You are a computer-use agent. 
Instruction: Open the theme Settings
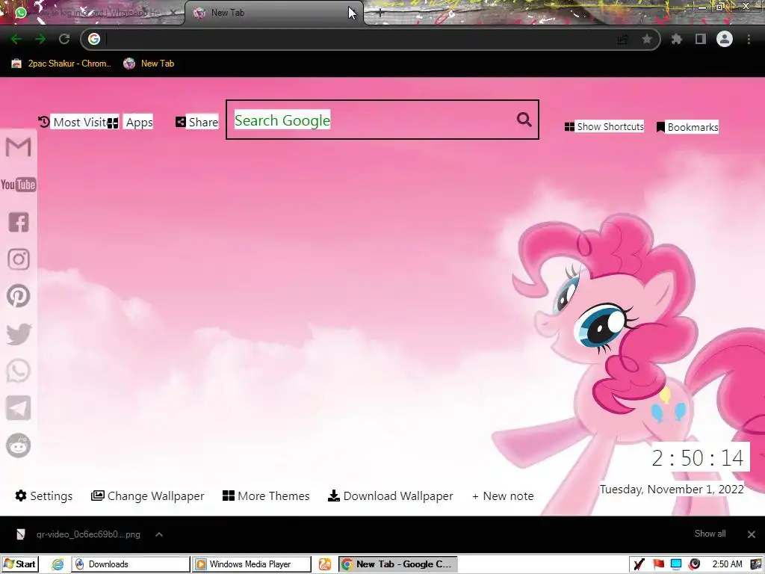point(44,496)
